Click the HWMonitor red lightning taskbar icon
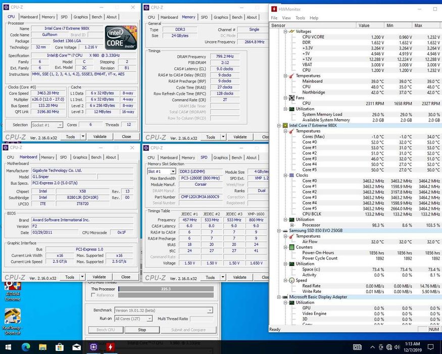 pyautogui.click(x=110, y=347)
